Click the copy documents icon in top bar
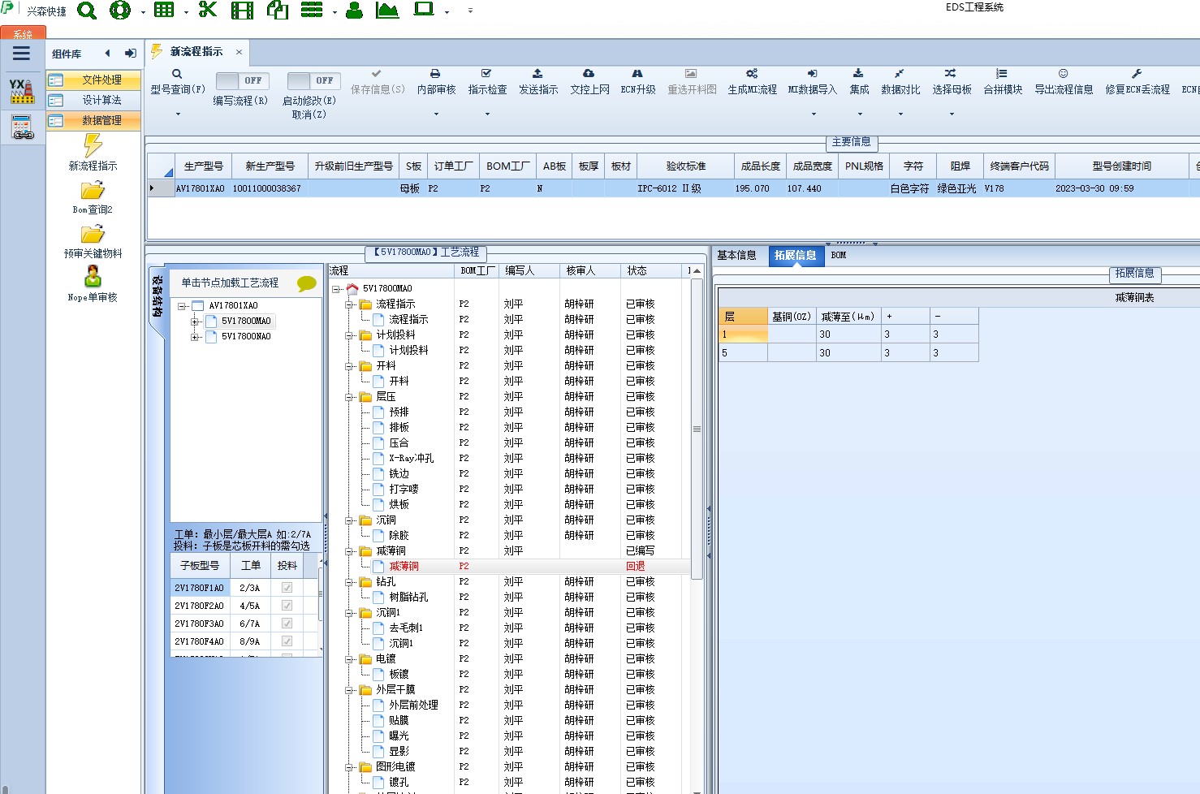1200x794 pixels. click(x=278, y=11)
